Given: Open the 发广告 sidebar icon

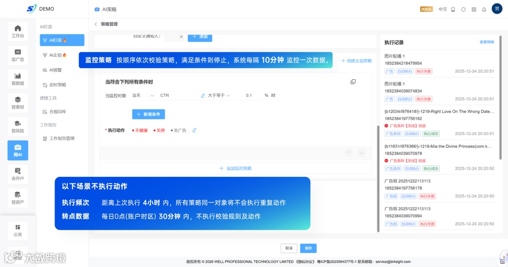Looking at the screenshot, I should click(x=18, y=55).
